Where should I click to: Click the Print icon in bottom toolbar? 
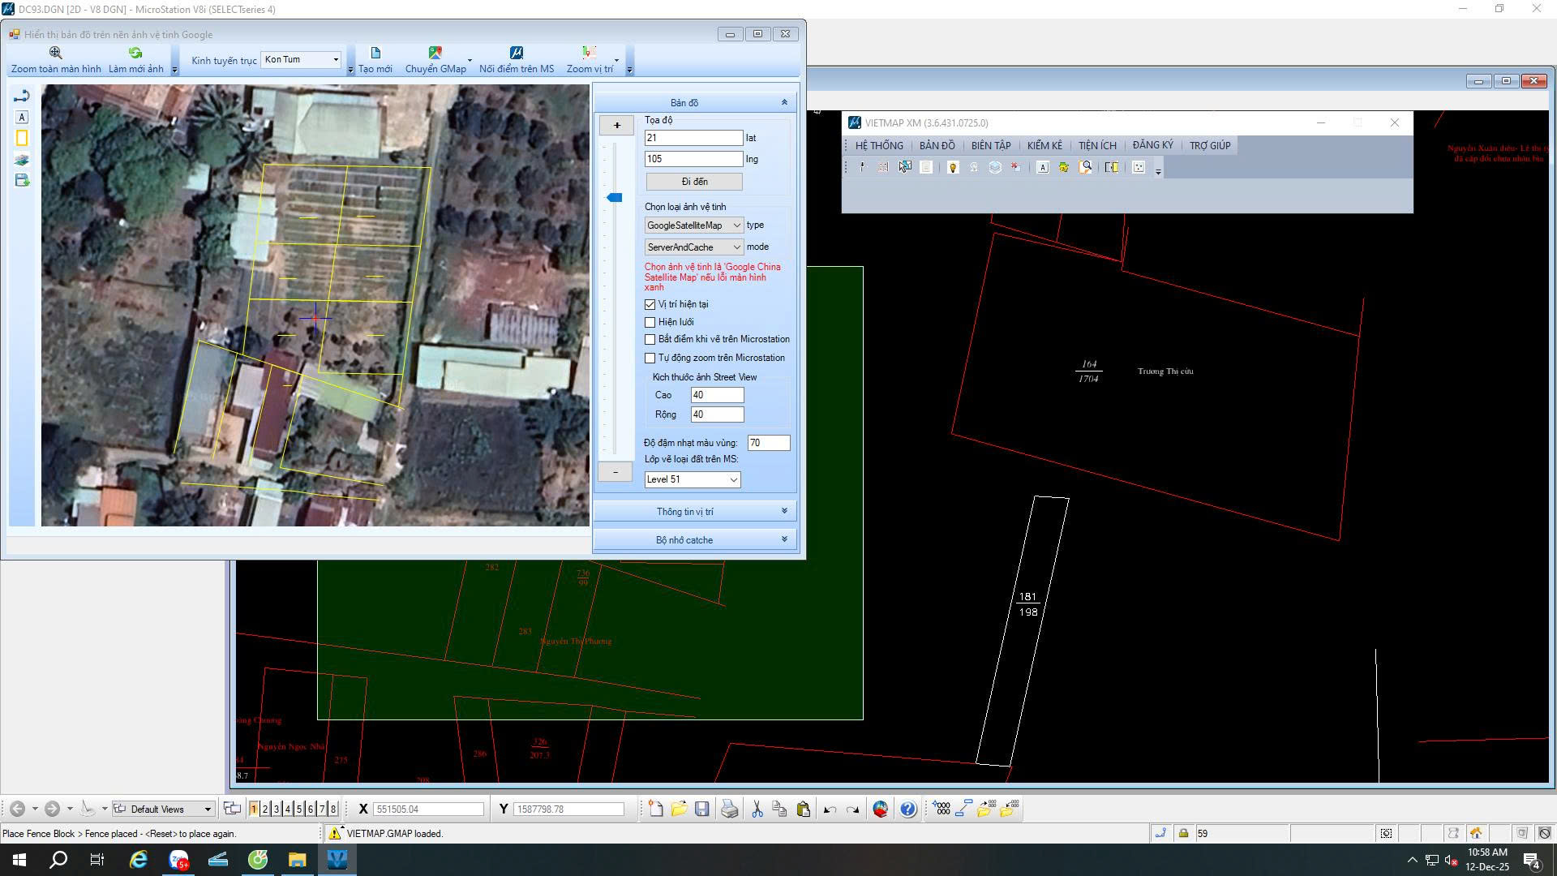[729, 809]
